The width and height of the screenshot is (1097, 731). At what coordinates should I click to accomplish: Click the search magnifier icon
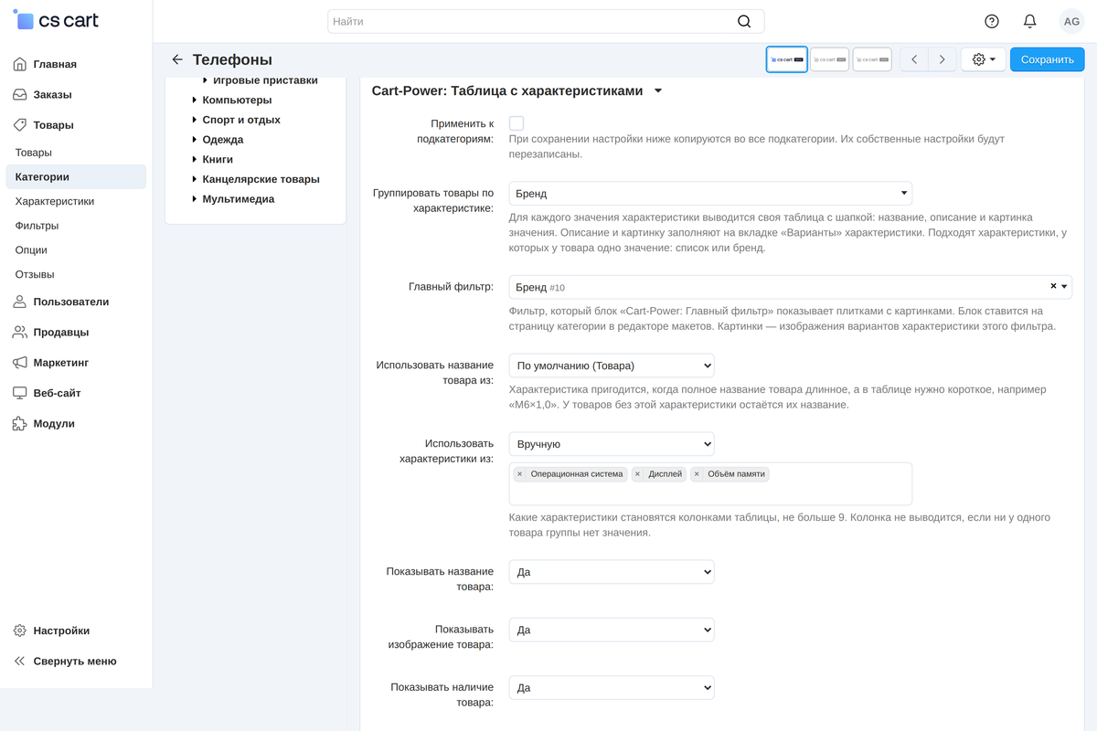[x=744, y=21]
